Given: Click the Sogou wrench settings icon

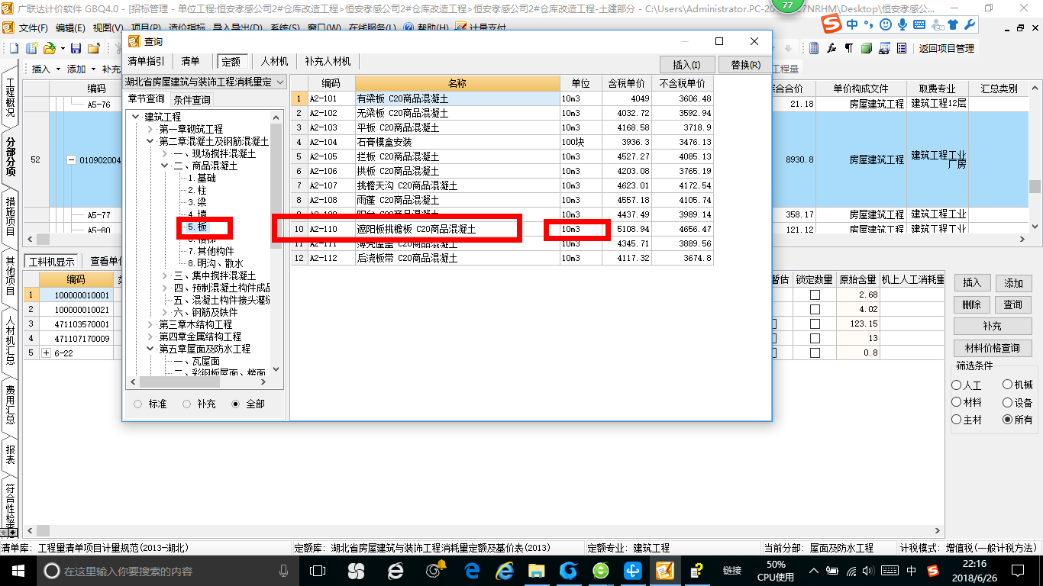Looking at the screenshot, I should click(970, 24).
